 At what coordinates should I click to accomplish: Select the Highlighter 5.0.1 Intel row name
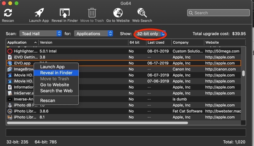[26, 51]
